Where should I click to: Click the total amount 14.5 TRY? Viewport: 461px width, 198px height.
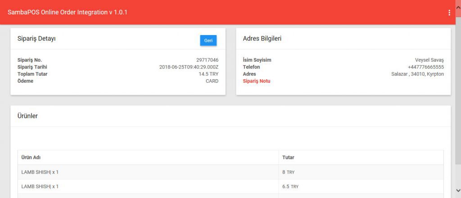208,74
